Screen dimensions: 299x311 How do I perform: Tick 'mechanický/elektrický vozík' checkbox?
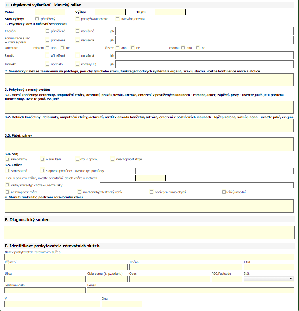click(x=79, y=192)
